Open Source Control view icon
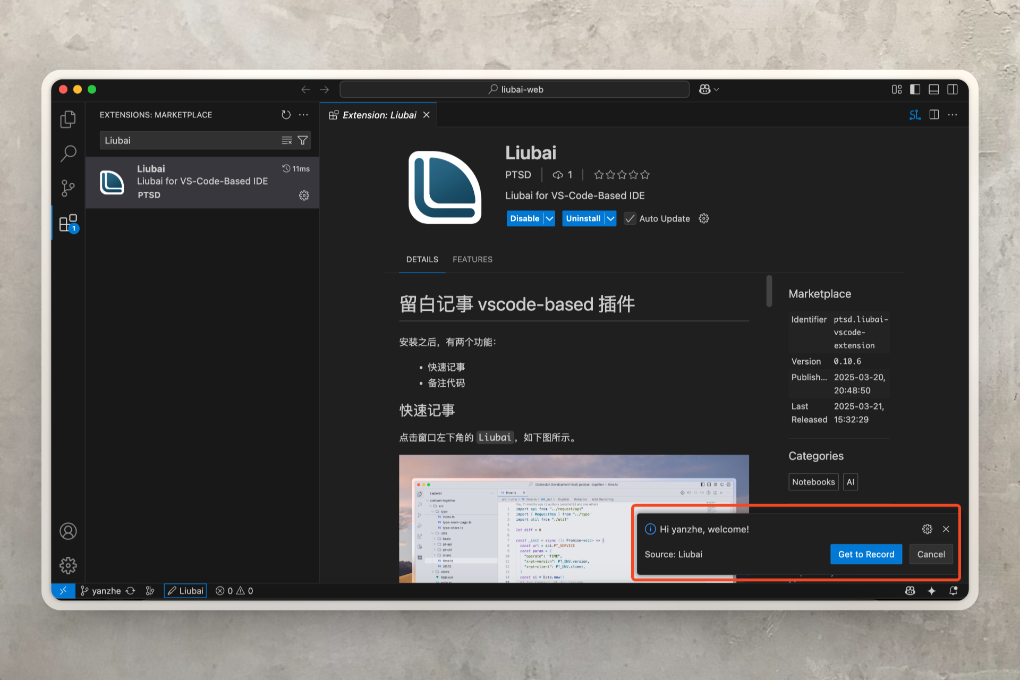This screenshot has height=680, width=1020. [68, 188]
